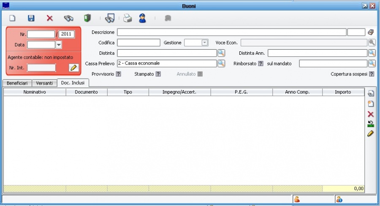Switch to the Versanti tab
The image size is (380, 206).
point(44,83)
